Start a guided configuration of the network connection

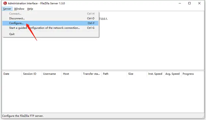50,28
